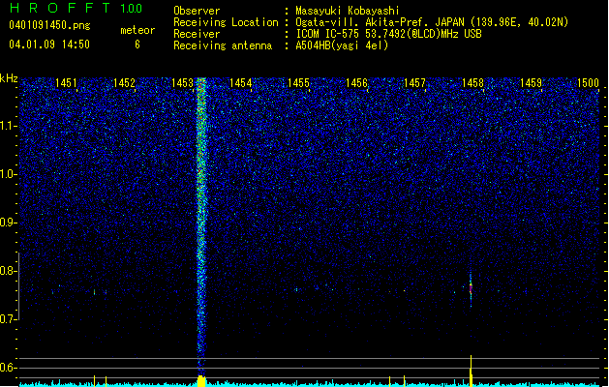Click time axis label 1458

click(472, 82)
